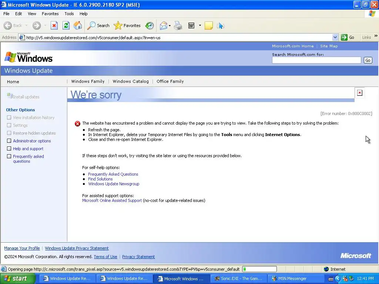Expand the Links toolbar chevron
The width and height of the screenshot is (379, 284).
pyautogui.click(x=376, y=36)
